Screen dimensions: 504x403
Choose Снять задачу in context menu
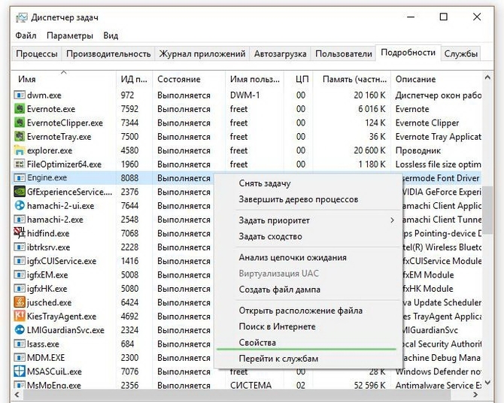[265, 183]
